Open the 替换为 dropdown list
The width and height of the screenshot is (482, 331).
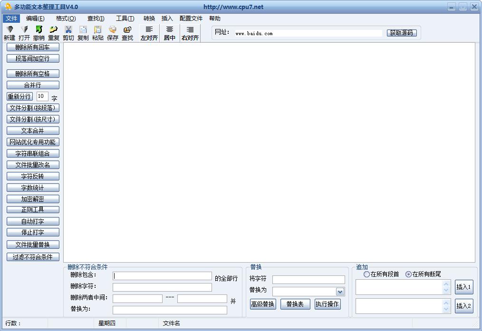(x=339, y=291)
